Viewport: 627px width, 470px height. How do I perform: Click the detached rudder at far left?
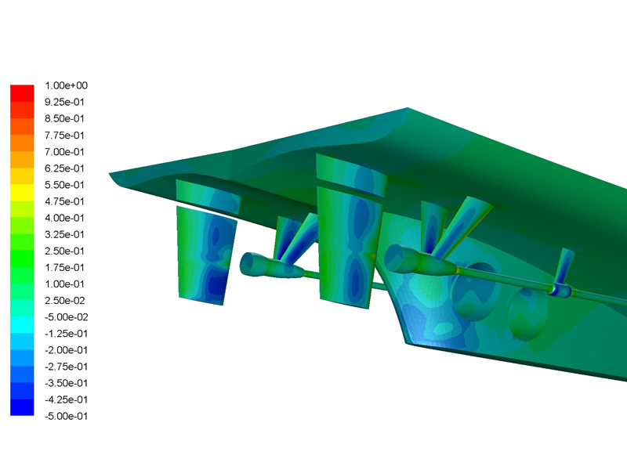tap(206, 256)
